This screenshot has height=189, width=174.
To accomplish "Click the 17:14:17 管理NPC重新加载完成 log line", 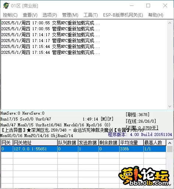I will (x=50, y=41).
